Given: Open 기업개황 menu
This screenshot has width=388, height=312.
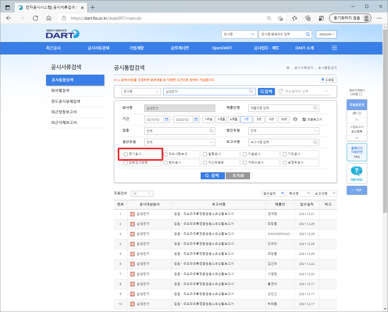Looking at the screenshot, I should (x=136, y=48).
